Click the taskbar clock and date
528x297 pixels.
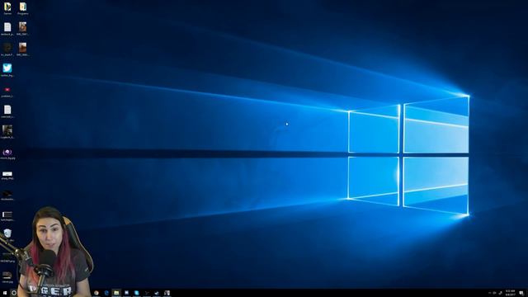[x=510, y=293]
